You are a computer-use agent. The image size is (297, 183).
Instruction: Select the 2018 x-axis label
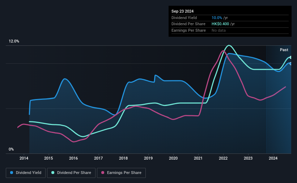(123, 158)
